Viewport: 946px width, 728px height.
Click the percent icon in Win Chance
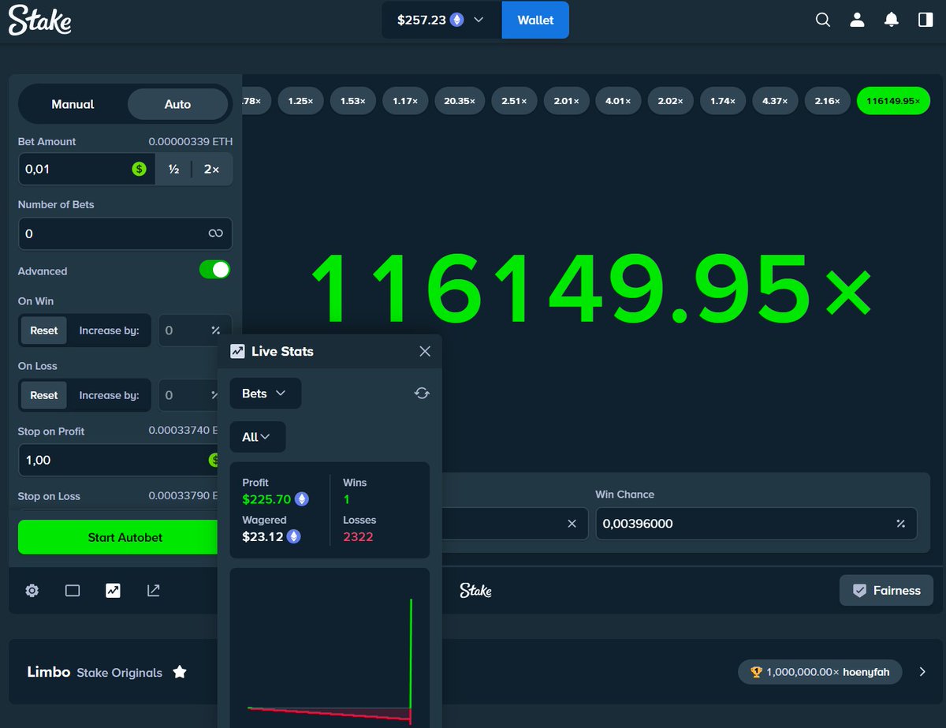point(900,524)
